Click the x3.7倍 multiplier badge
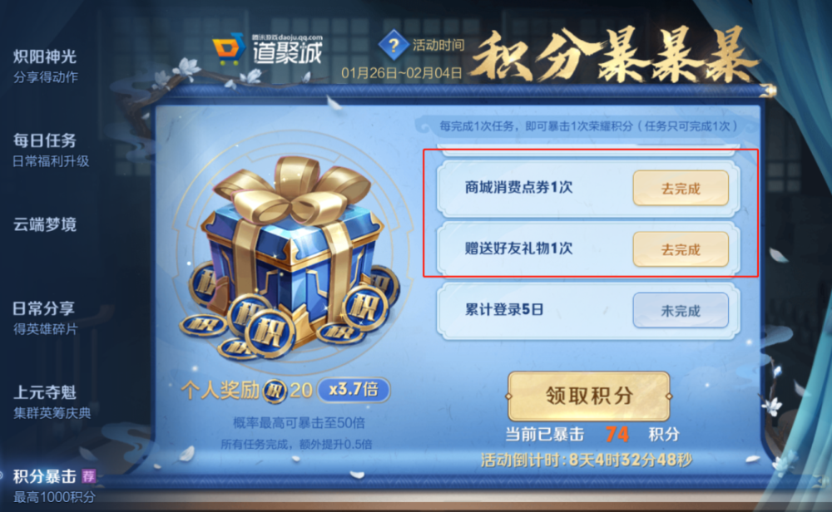 354,390
